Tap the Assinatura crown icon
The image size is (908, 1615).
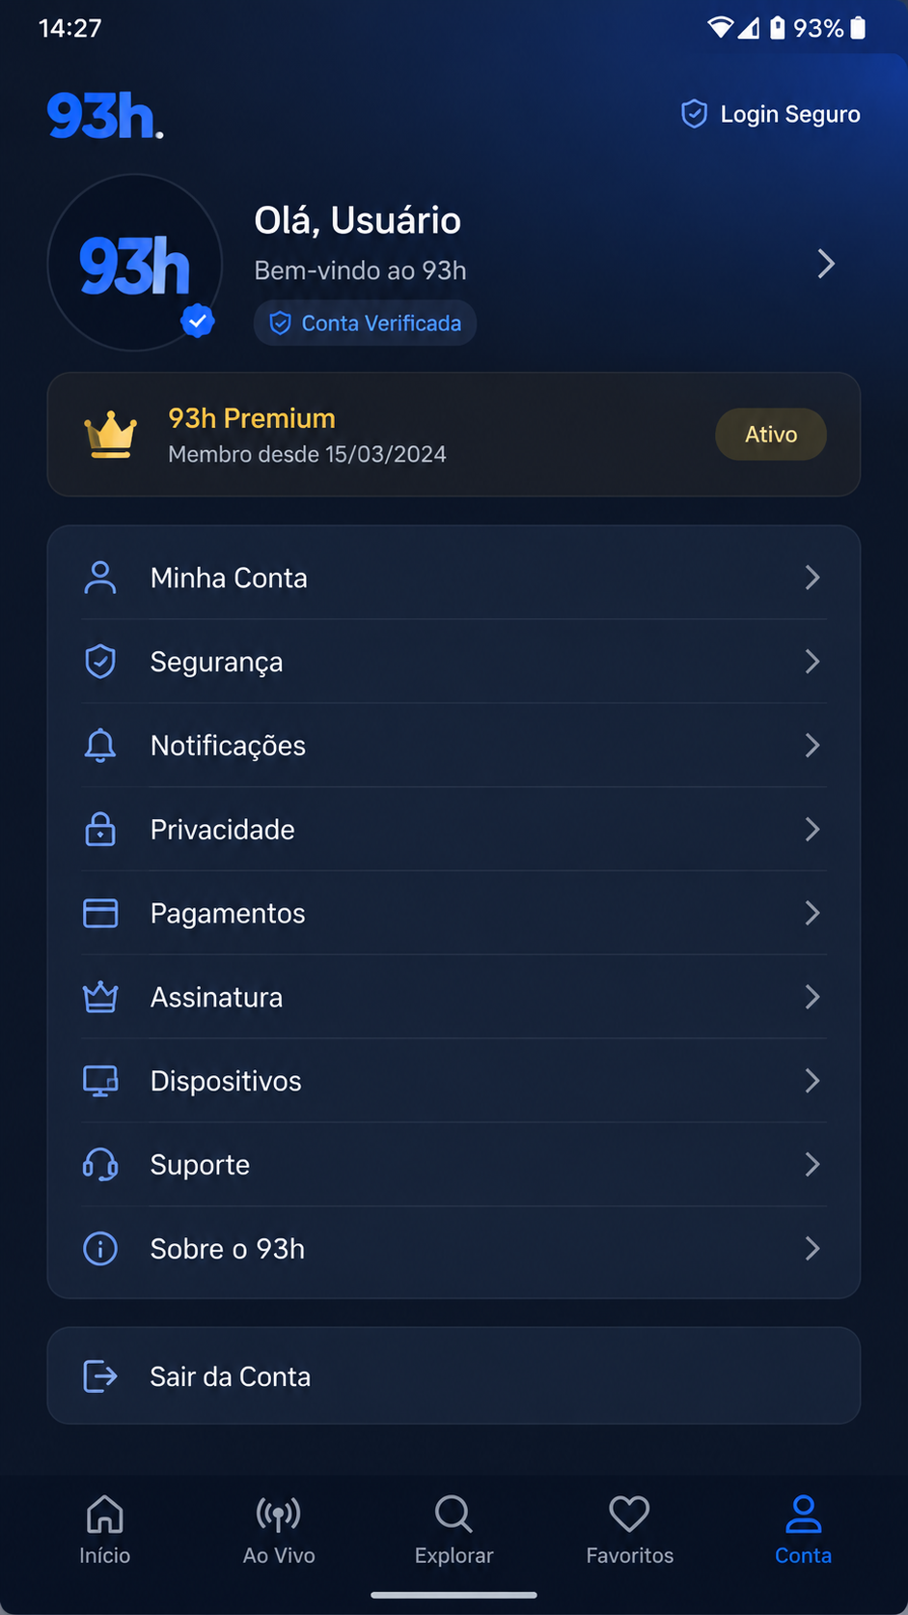[x=100, y=997]
